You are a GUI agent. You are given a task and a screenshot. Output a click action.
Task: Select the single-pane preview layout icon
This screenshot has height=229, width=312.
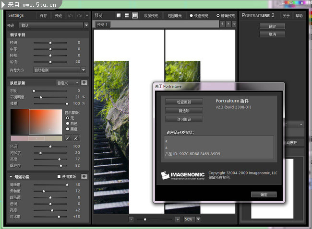119,16
